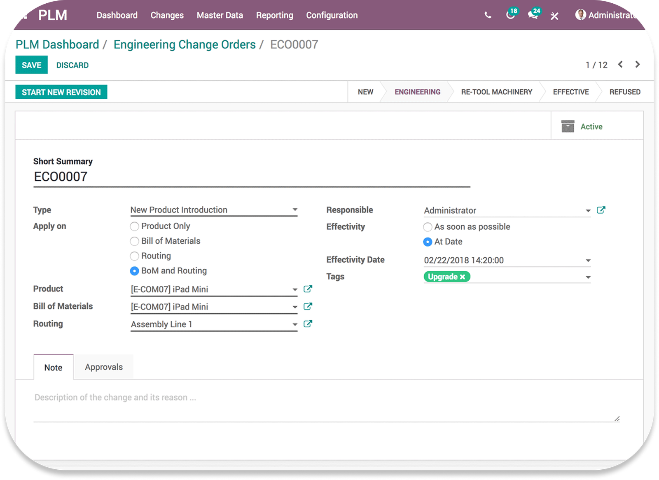659x480 pixels.
Task: Switch to the Approvals tab
Action: tap(104, 367)
